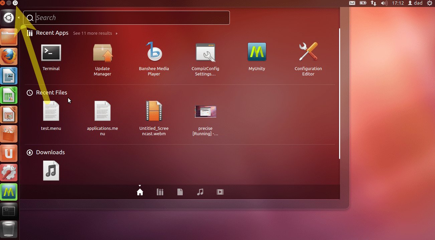435x240 pixels.
Task: Select the Video lens
Action: [220, 192]
